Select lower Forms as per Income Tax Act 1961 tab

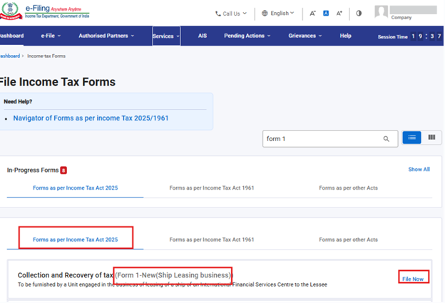tap(212, 240)
